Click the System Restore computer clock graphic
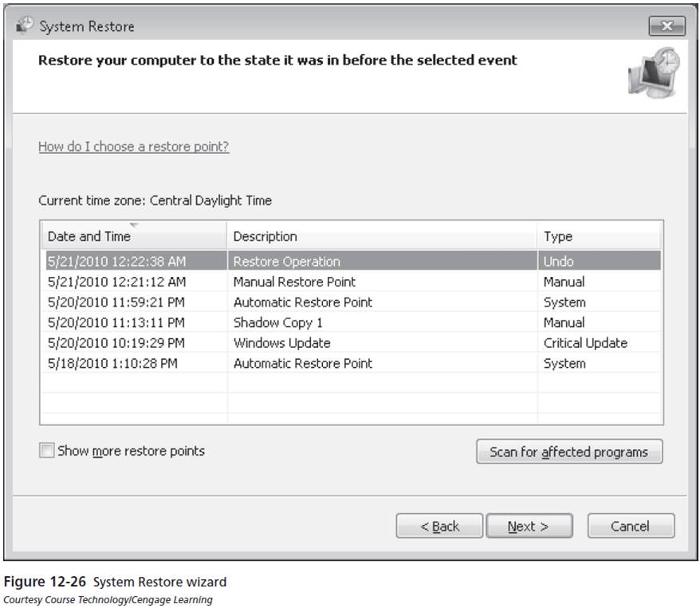 pos(654,73)
